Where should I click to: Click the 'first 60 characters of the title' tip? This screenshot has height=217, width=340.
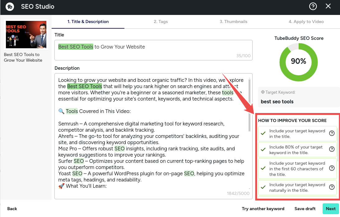point(297,169)
